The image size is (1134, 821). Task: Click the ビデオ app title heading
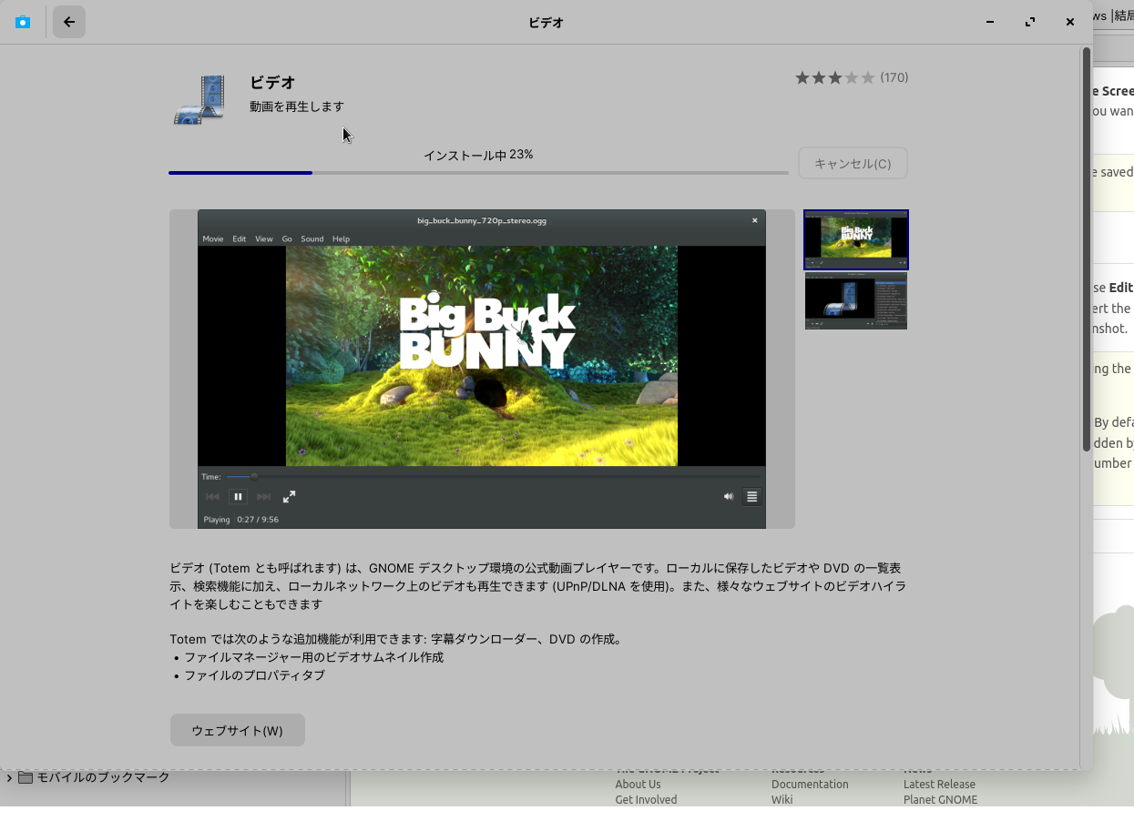[272, 82]
